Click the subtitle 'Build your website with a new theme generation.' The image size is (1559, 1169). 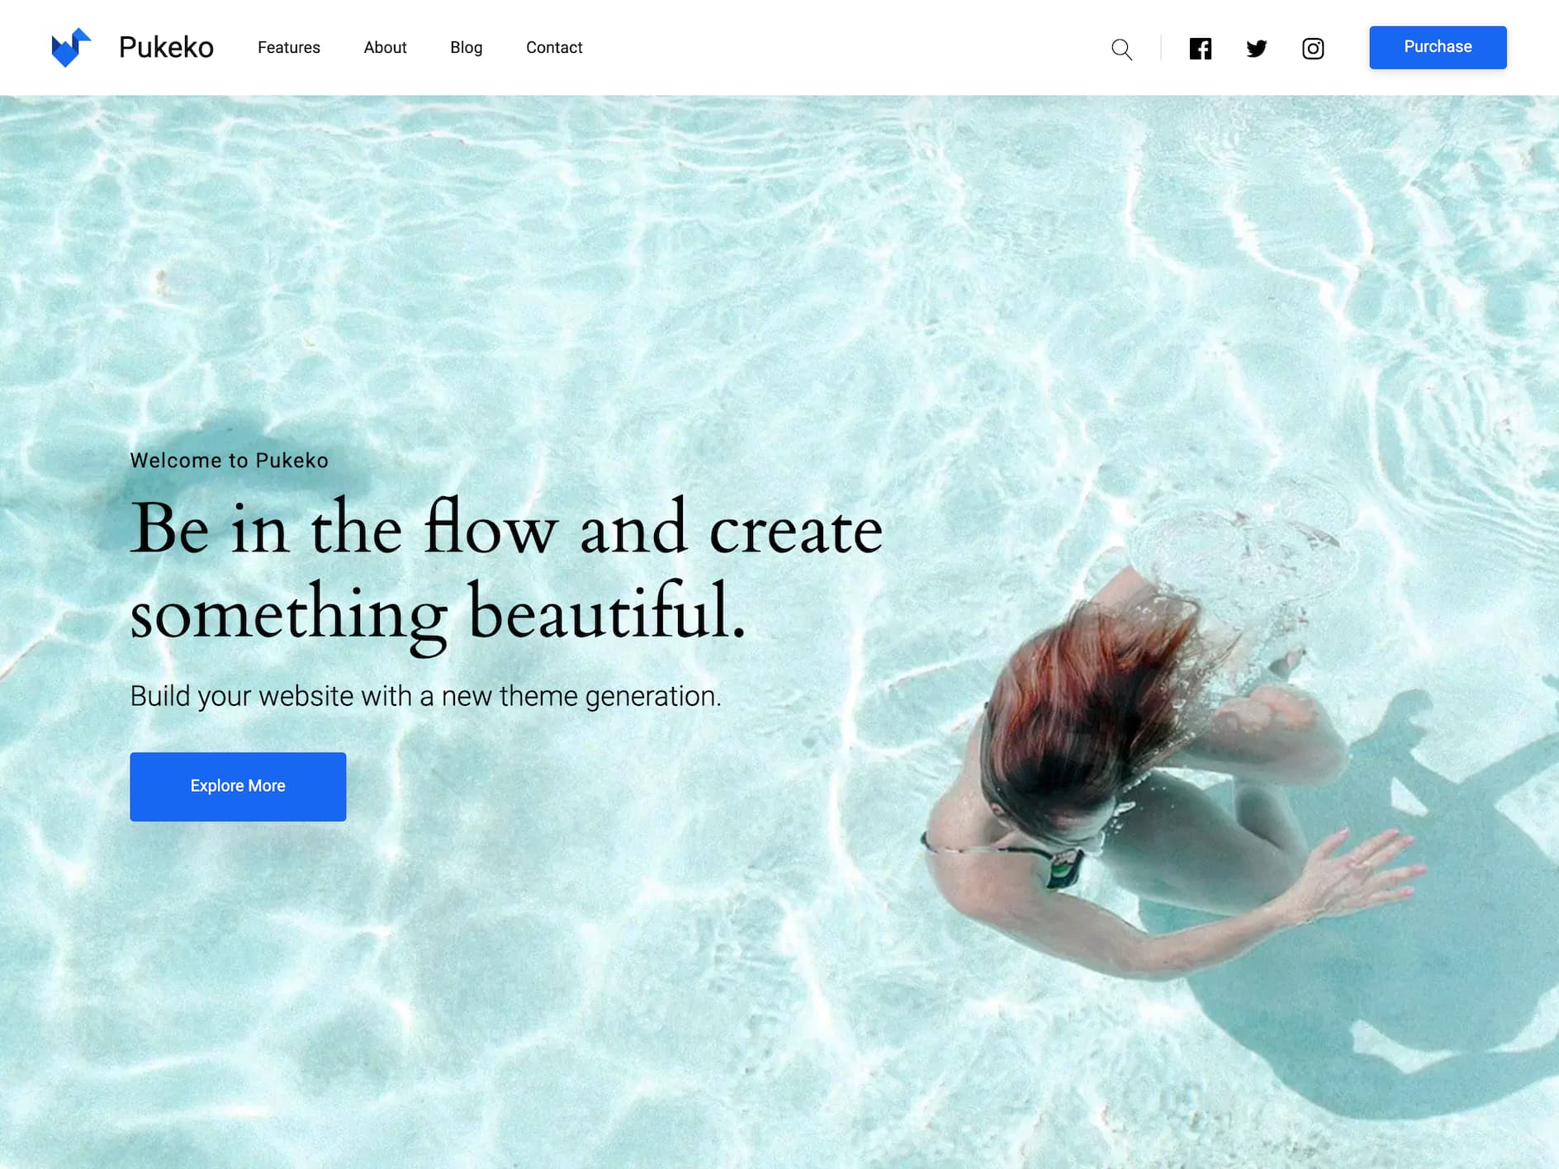tap(426, 696)
